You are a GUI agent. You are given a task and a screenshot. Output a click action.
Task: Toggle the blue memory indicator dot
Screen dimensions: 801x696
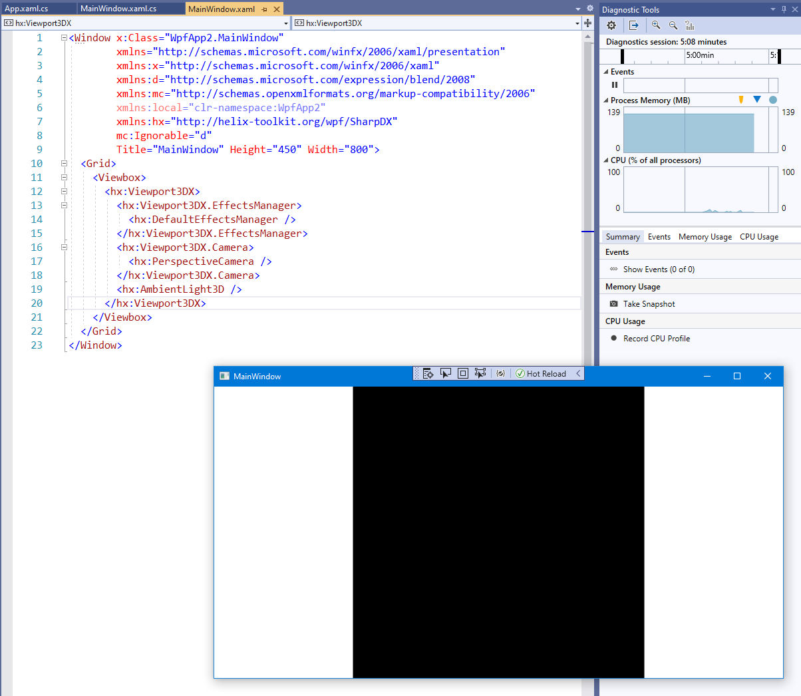tap(772, 100)
